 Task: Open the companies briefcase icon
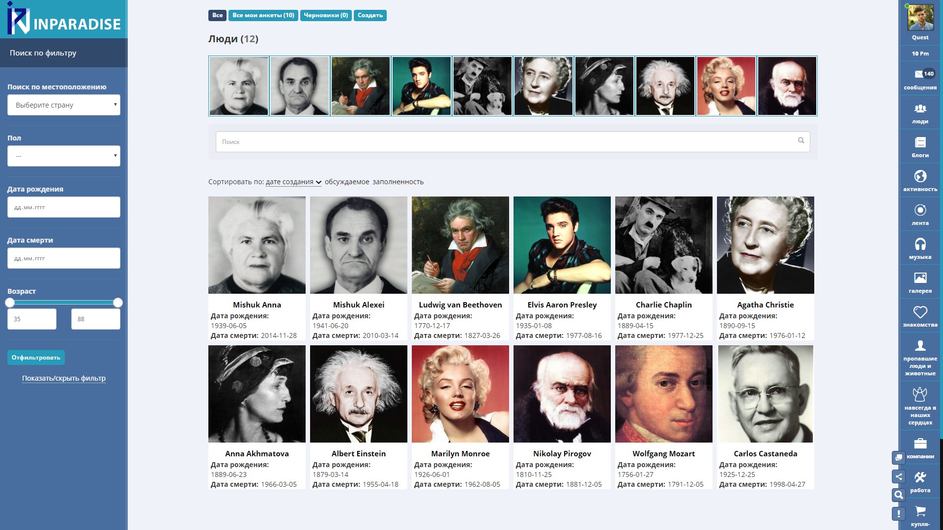920,444
